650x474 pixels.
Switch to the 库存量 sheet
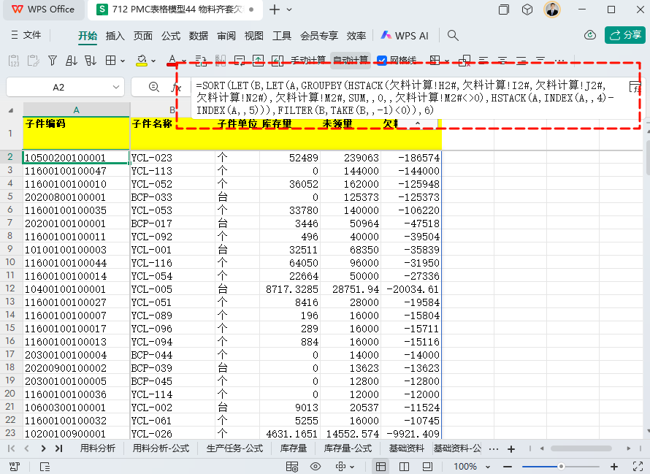tap(293, 448)
